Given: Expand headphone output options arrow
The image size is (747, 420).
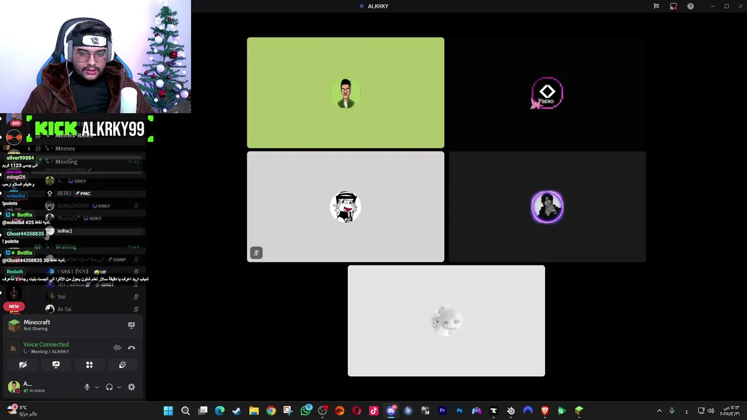Looking at the screenshot, I should (119, 387).
